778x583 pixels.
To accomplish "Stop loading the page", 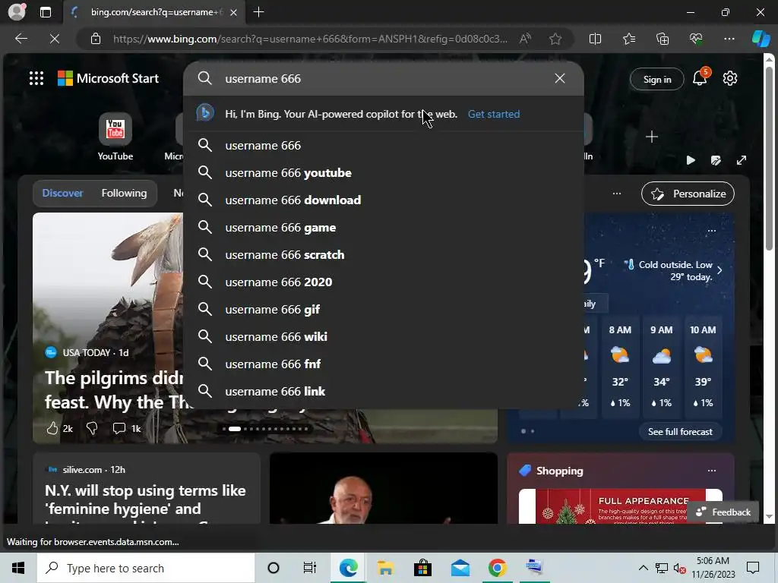I will pyautogui.click(x=55, y=39).
